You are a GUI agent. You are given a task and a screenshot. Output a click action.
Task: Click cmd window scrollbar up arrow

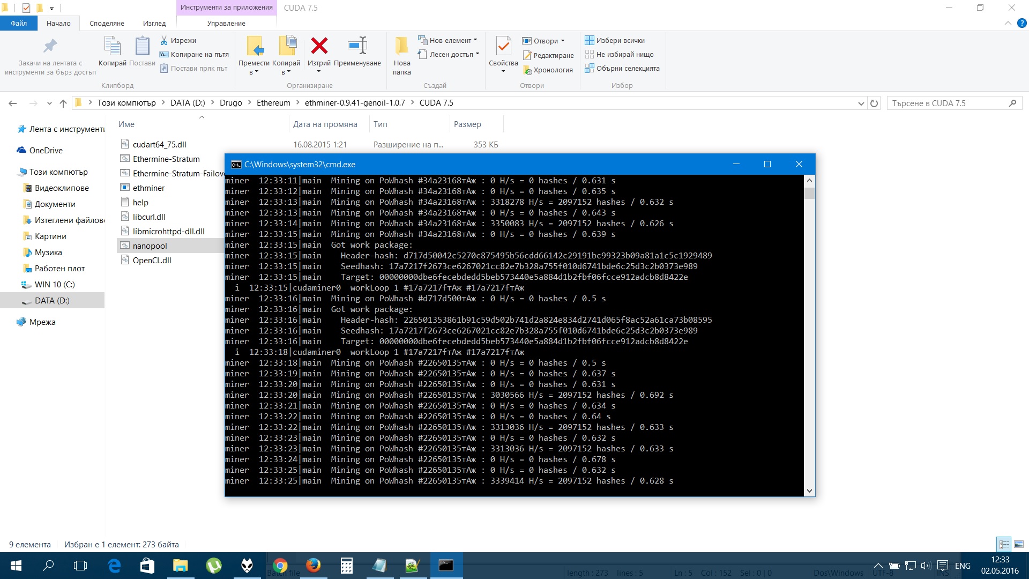(x=809, y=181)
